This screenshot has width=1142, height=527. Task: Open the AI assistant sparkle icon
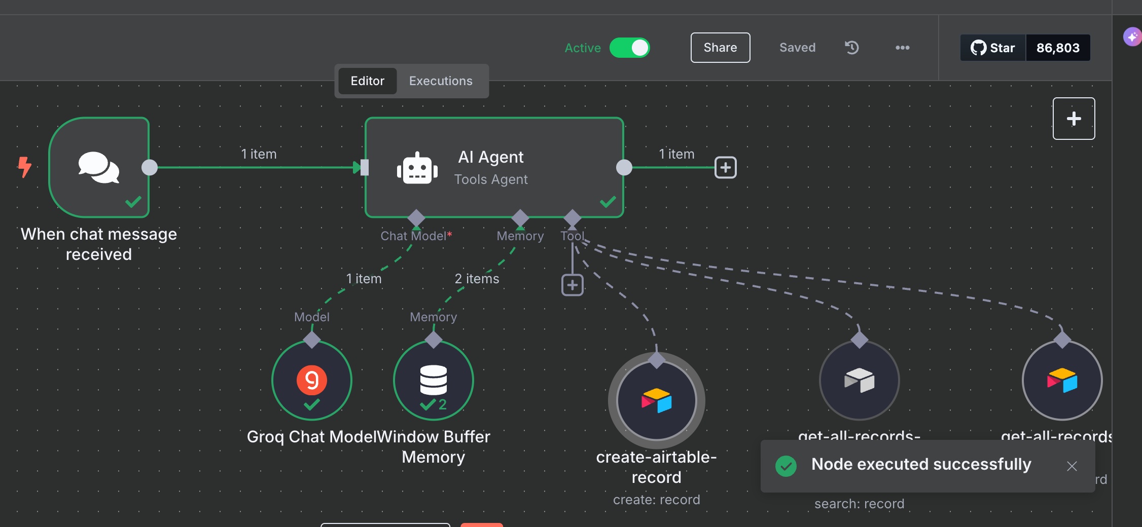coord(1132,36)
